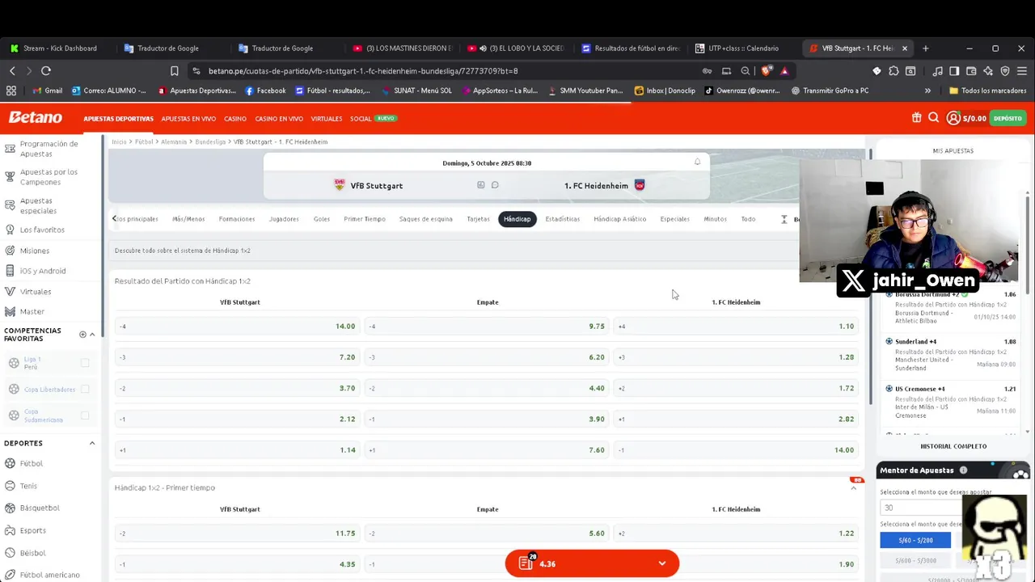Open the Todos los marcadores folder

pos(988,91)
